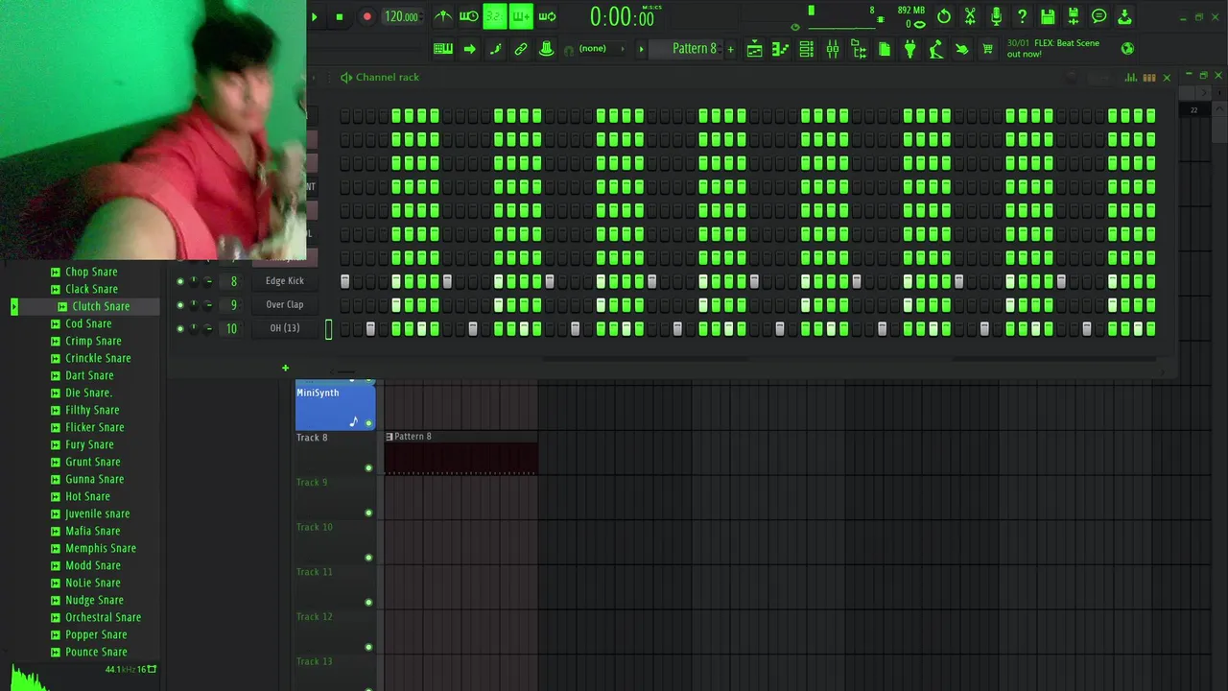1228x691 pixels.
Task: Toggle step sequencer view icon in Channel rack
Action: 1149,78
